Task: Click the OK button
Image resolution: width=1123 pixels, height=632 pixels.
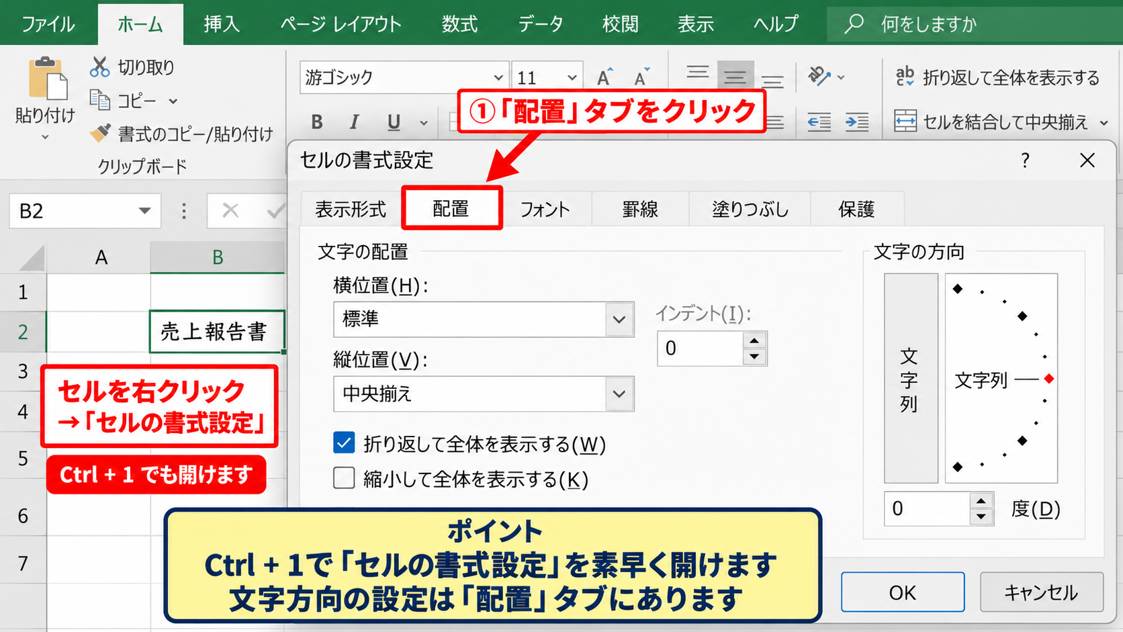Action: 903,592
